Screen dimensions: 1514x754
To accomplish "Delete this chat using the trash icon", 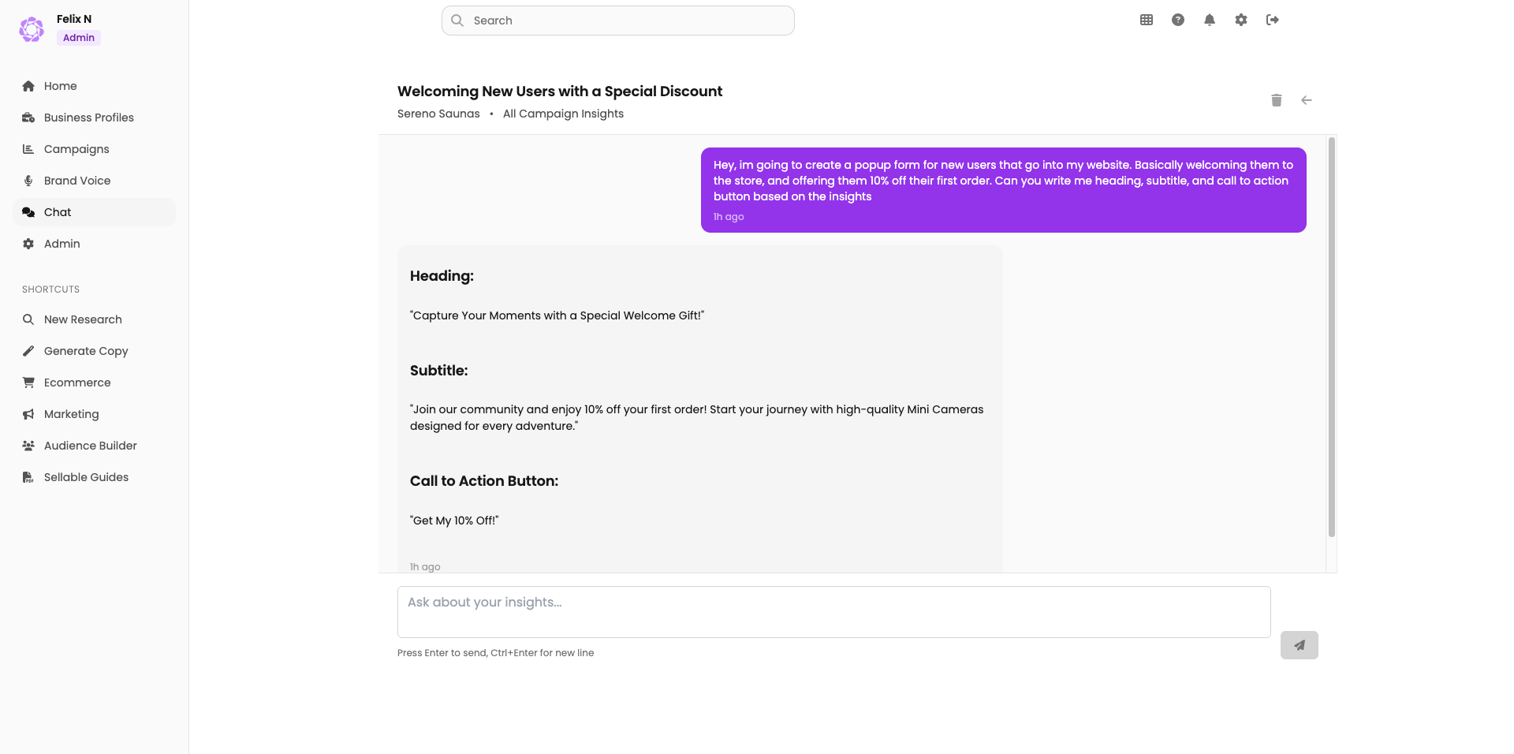I will pyautogui.click(x=1277, y=100).
